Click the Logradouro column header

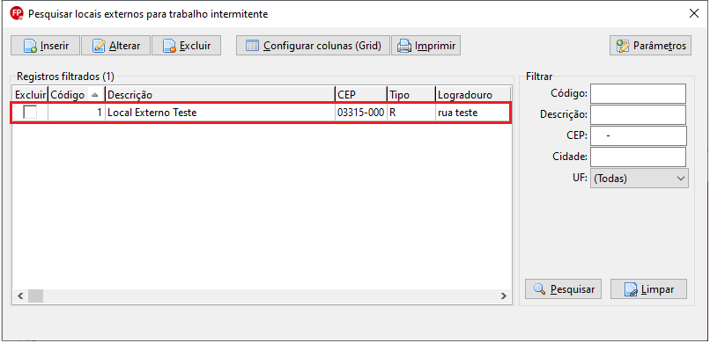pyautogui.click(x=473, y=95)
